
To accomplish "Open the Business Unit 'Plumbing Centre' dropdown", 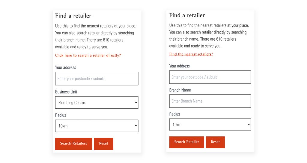I will click(x=97, y=103).
